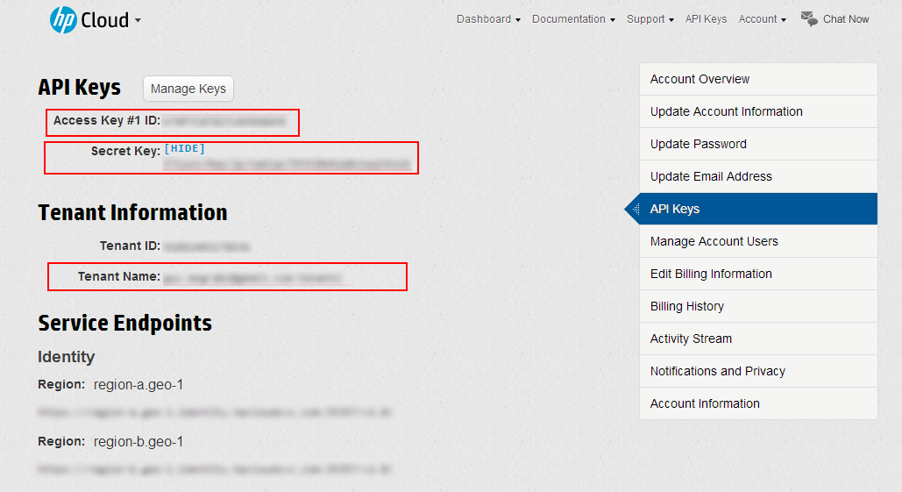902x492 pixels.
Task: Select Account Overview in the sidebar
Action: 700,79
